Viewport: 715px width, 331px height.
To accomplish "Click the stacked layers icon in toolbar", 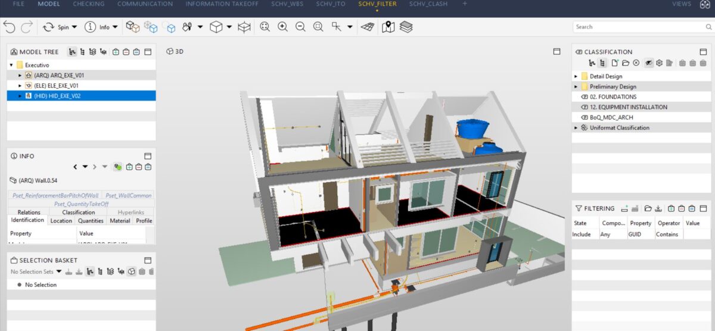I will click(406, 27).
